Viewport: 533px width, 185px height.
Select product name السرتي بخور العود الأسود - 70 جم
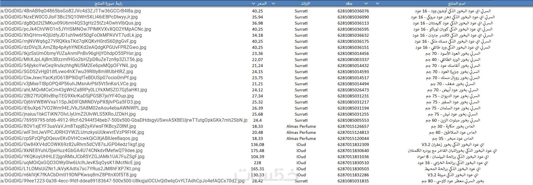tap(453, 53)
